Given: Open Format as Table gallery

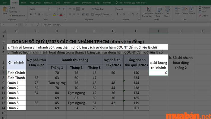Looking at the screenshot, I should coord(159,12).
